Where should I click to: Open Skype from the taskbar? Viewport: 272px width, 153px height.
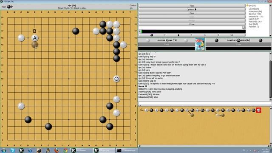click(12, 150)
